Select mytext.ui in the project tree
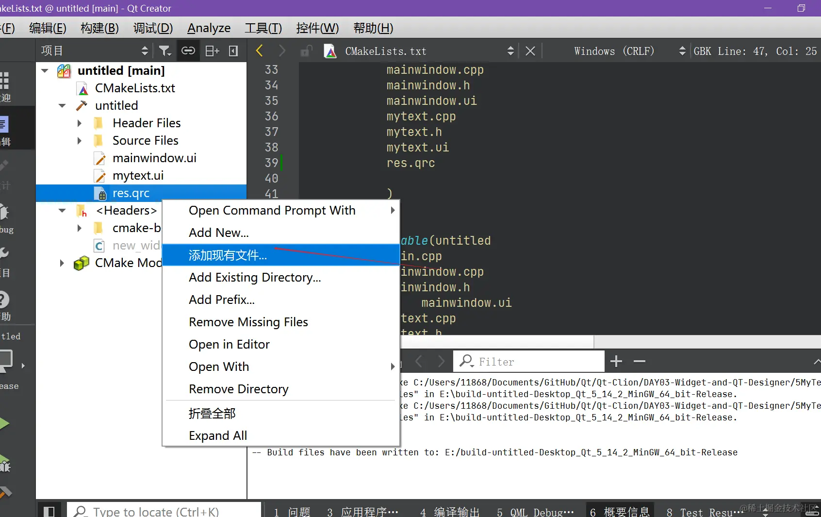The width and height of the screenshot is (821, 517). pos(138,176)
